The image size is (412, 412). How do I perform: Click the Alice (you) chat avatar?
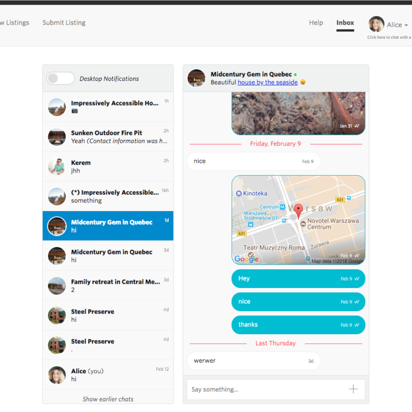point(57,375)
